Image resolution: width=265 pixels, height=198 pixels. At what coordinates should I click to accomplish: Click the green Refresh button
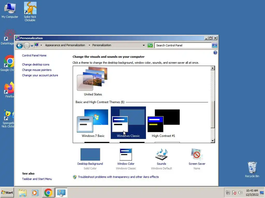coord(150,45)
